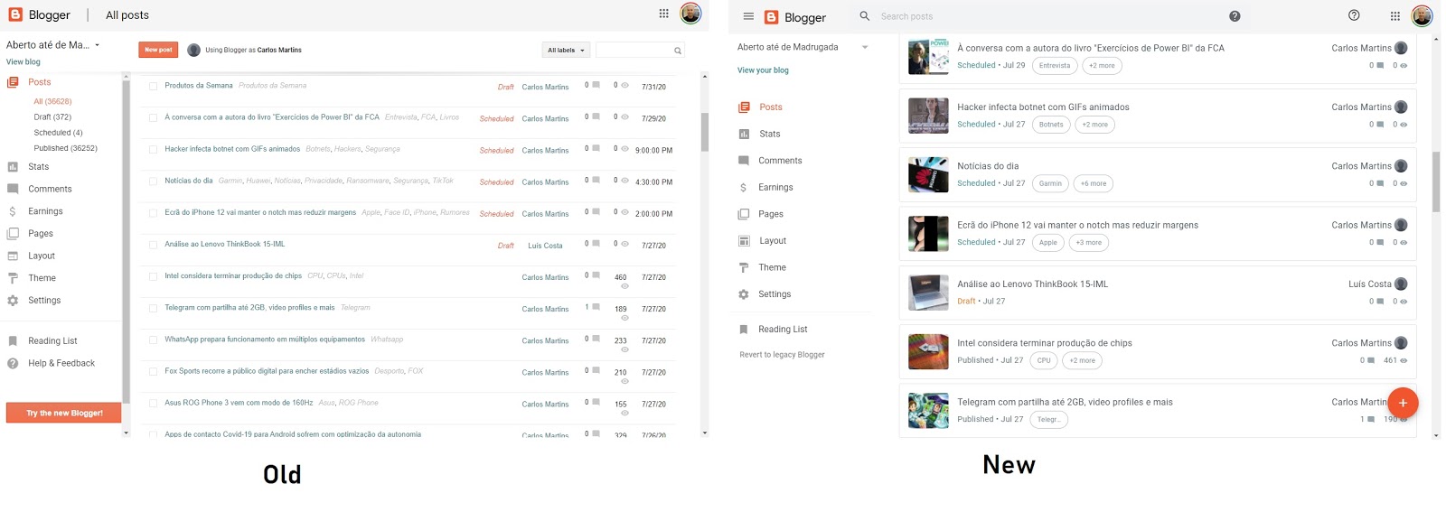Click Reading List bookmark icon in new sidebar
Screen dimensions: 1446x512
(x=744, y=330)
